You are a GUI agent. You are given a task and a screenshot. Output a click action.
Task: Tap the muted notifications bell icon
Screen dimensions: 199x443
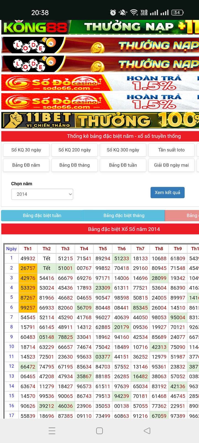pos(123,12)
